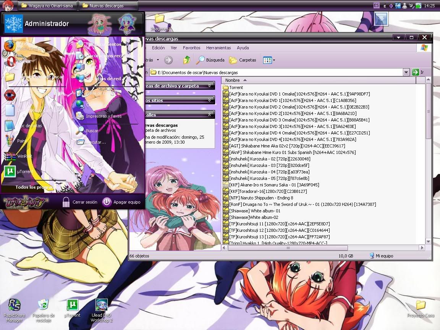
Task: Open Opera browser in the Start menu
Action: (x=18, y=61)
